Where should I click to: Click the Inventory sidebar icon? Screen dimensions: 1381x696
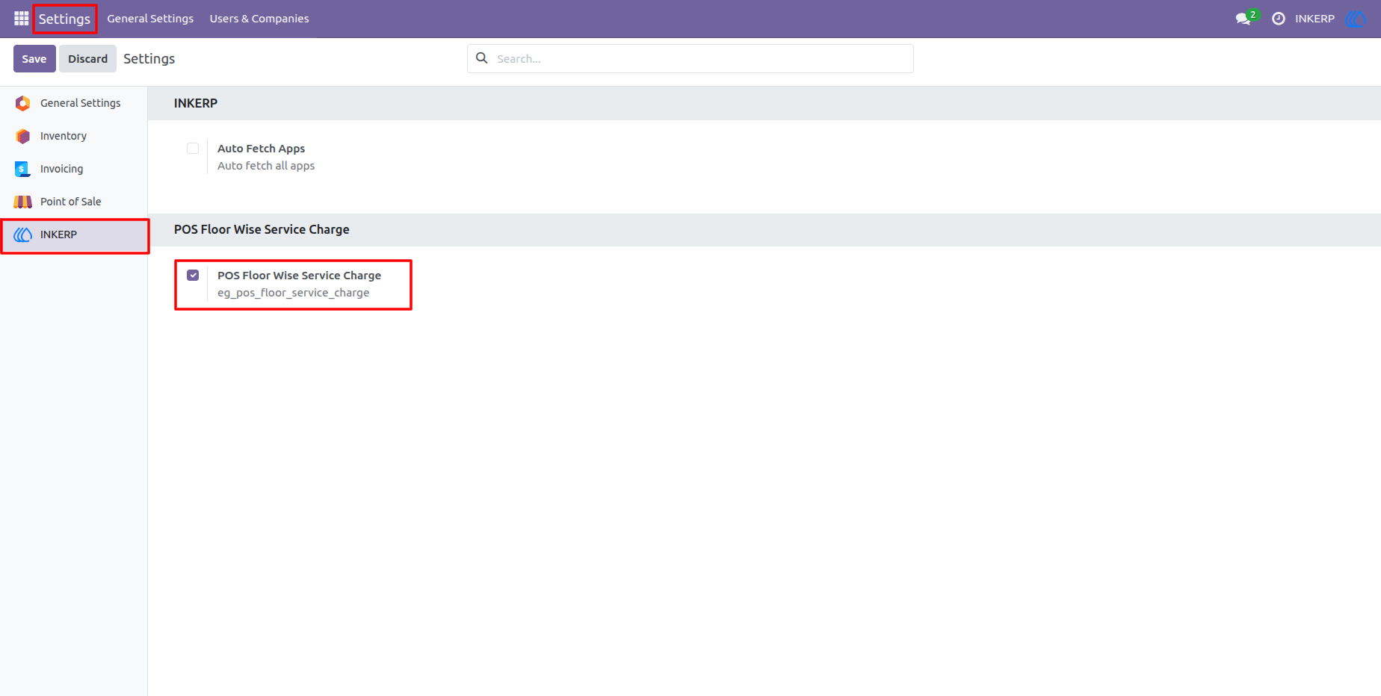click(x=23, y=136)
